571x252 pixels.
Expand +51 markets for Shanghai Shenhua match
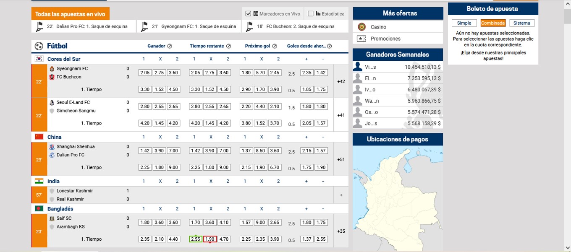point(341,159)
